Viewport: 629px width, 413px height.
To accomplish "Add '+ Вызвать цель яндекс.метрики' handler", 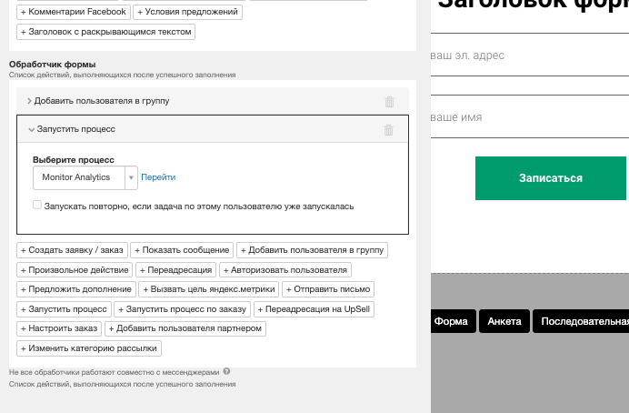I will click(208, 290).
